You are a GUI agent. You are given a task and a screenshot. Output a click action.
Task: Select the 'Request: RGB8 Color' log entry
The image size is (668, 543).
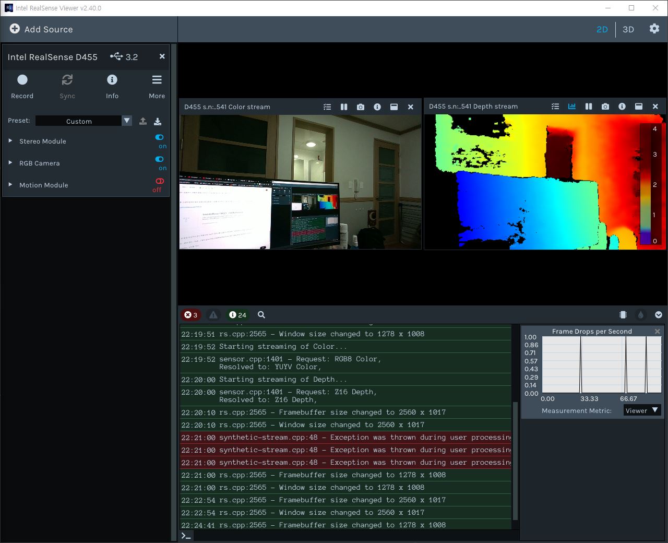tap(345, 363)
